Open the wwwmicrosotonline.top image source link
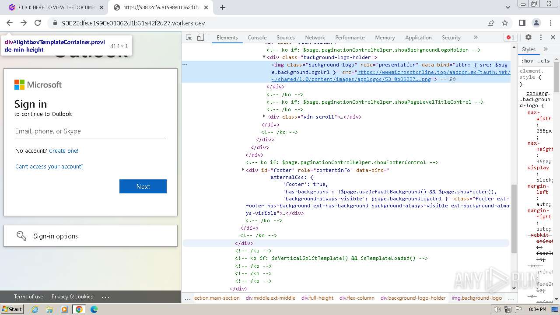 pyautogui.click(x=391, y=76)
